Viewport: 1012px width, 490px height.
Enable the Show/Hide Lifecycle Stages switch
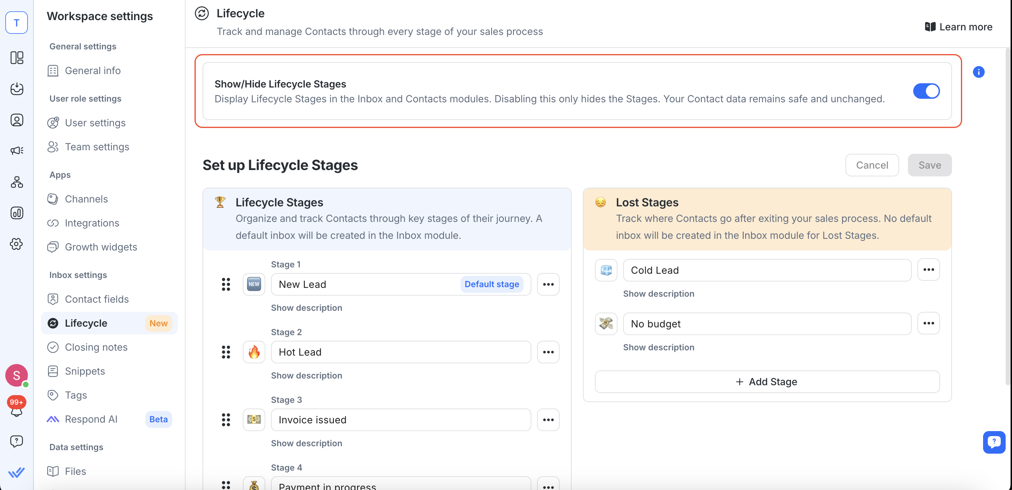pyautogui.click(x=926, y=91)
